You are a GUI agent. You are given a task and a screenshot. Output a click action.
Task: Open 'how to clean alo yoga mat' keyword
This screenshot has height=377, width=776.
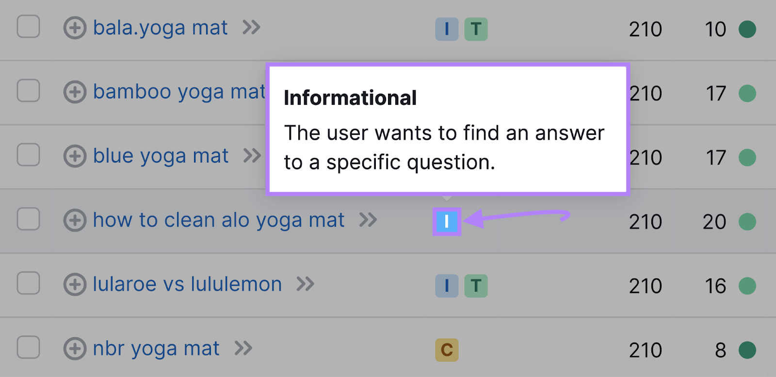coord(219,220)
